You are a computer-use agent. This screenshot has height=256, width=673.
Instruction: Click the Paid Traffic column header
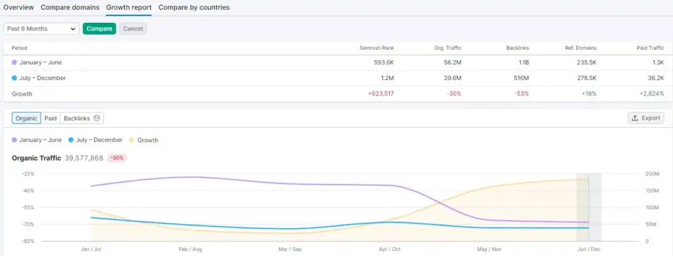click(x=650, y=48)
